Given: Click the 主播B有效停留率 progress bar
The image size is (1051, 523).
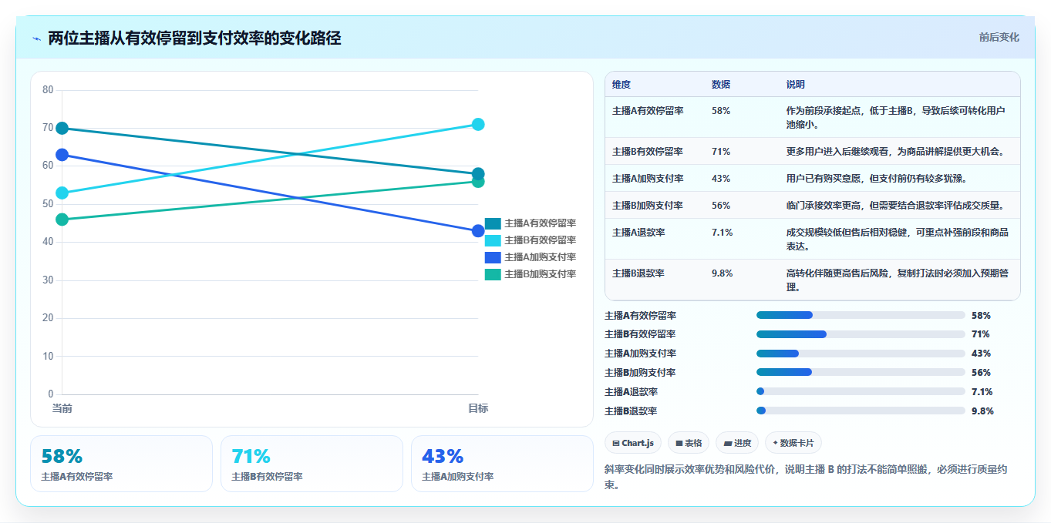Looking at the screenshot, I should click(861, 334).
